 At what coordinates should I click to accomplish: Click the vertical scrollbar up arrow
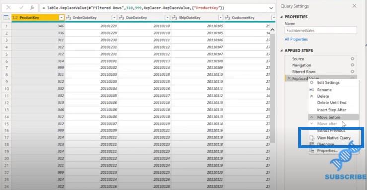pyautogui.click(x=272, y=30)
